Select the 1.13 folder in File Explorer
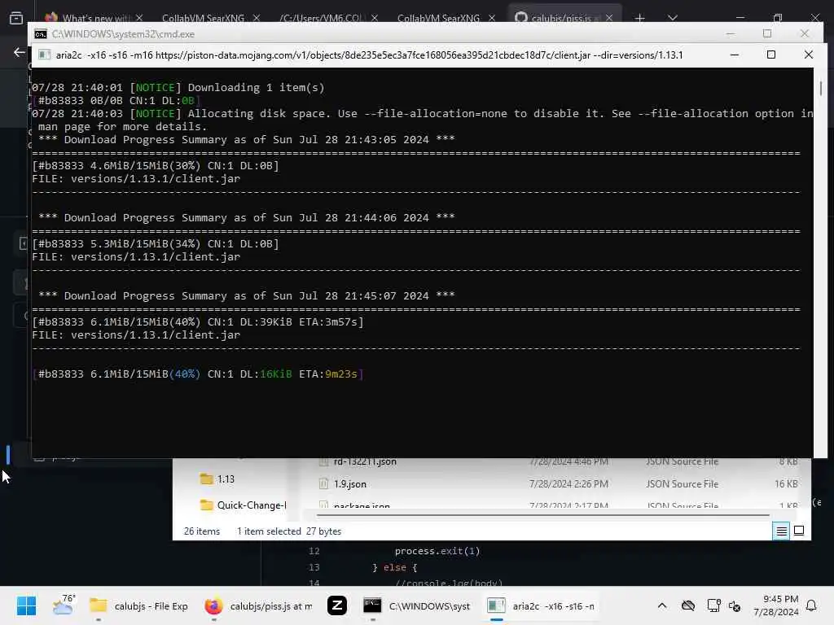 point(217,479)
